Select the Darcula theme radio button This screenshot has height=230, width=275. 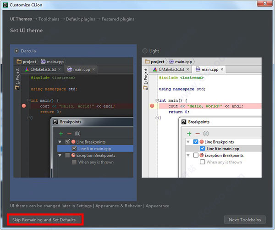(16, 51)
